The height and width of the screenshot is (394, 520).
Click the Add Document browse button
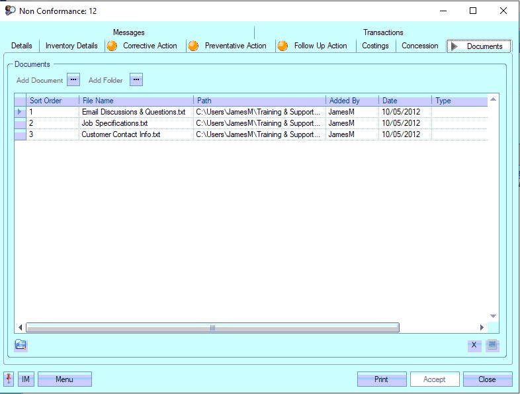[73, 80]
